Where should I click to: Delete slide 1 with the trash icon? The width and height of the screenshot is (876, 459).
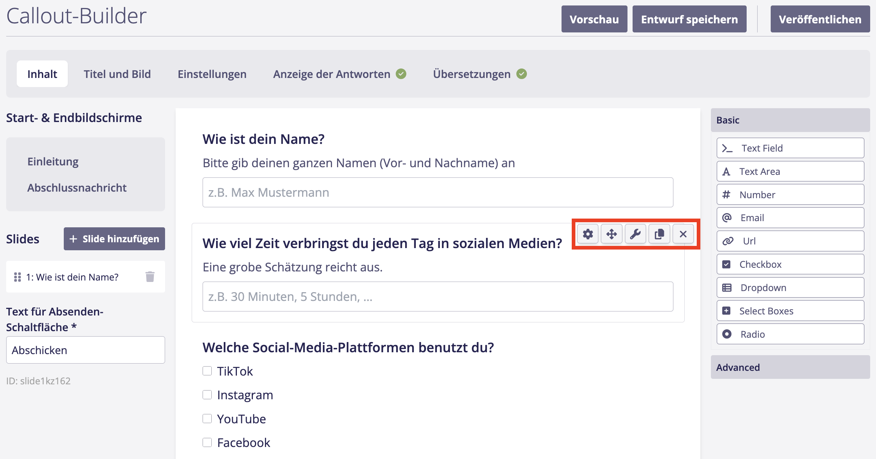pos(150,277)
